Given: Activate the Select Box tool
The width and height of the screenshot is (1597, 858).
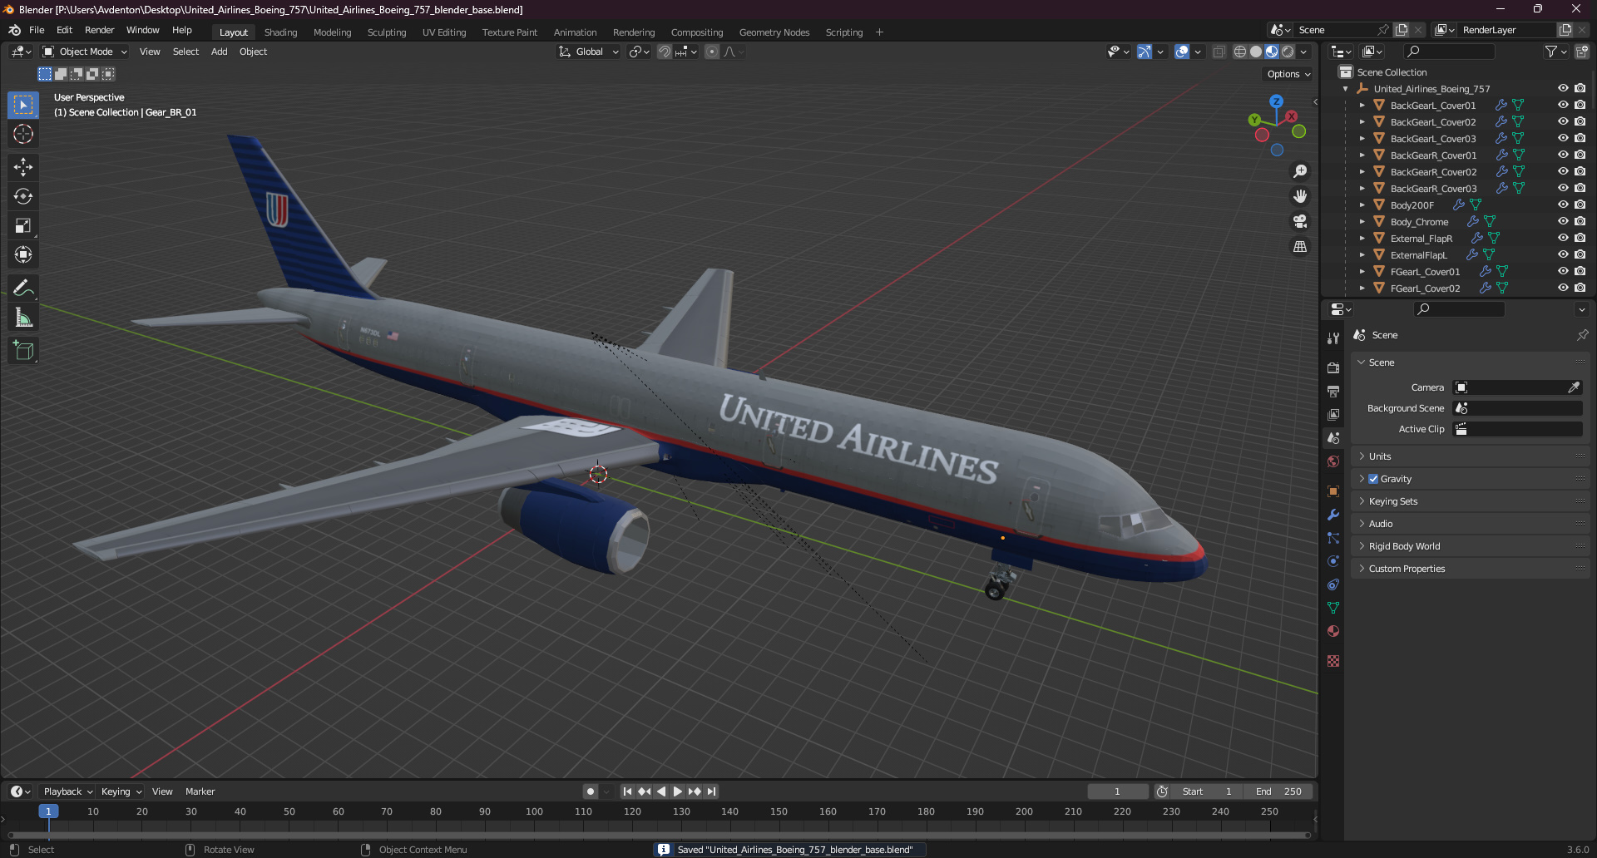Looking at the screenshot, I should tap(23, 105).
